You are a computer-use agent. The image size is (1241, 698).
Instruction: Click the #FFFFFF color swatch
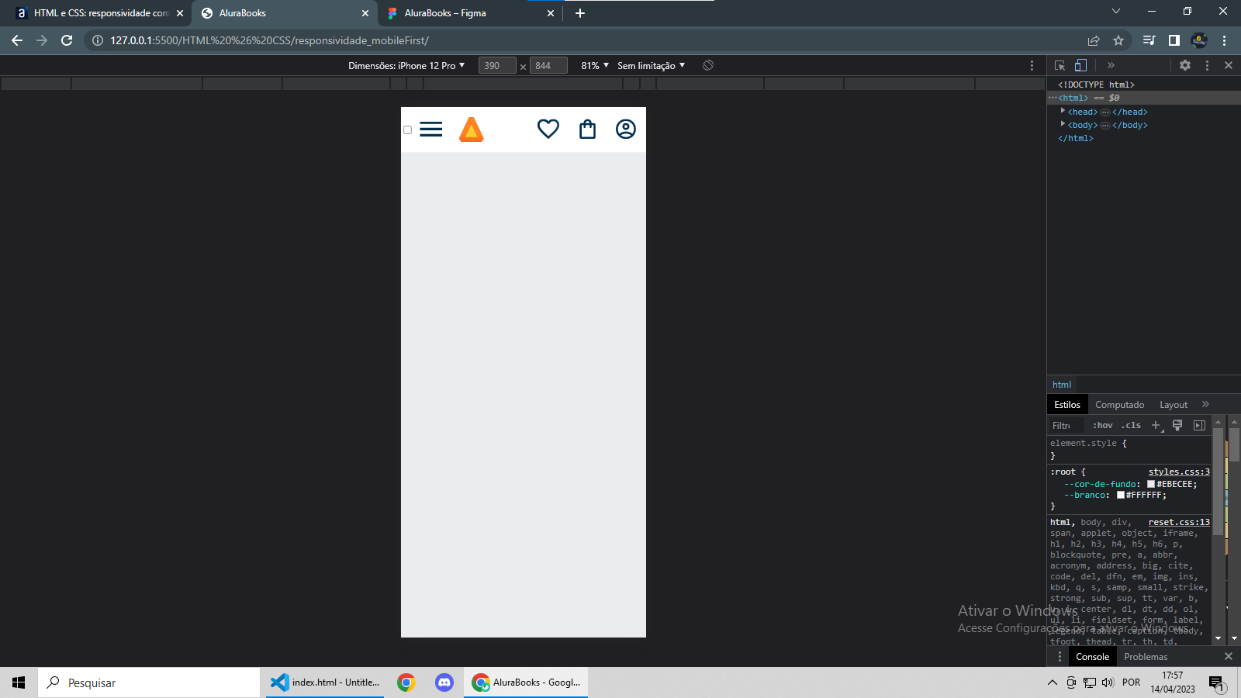(x=1121, y=495)
